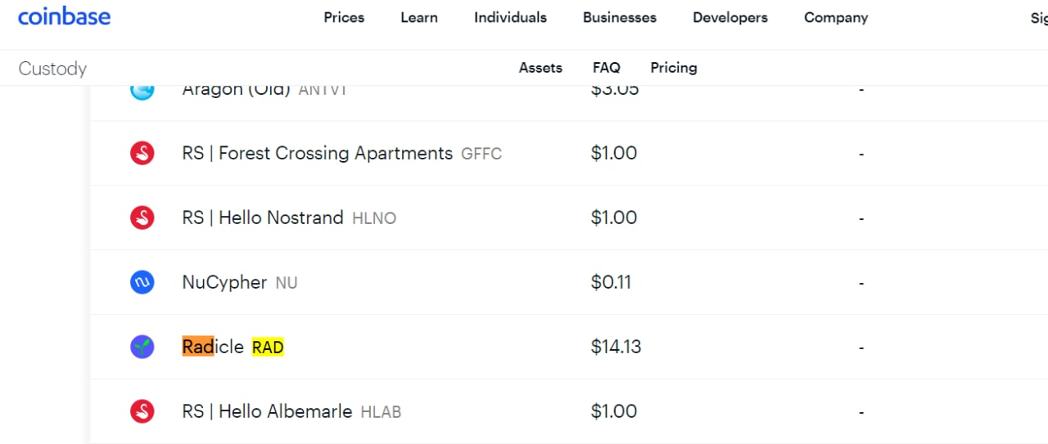Open the Developers navigation item
Image resolution: width=1048 pixels, height=444 pixels.
pos(730,17)
